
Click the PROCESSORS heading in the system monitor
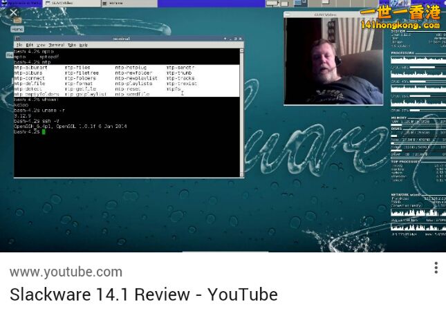click(x=402, y=53)
